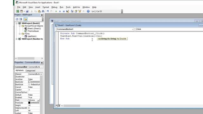Toggle Folders icon in Project pane

[25, 19]
